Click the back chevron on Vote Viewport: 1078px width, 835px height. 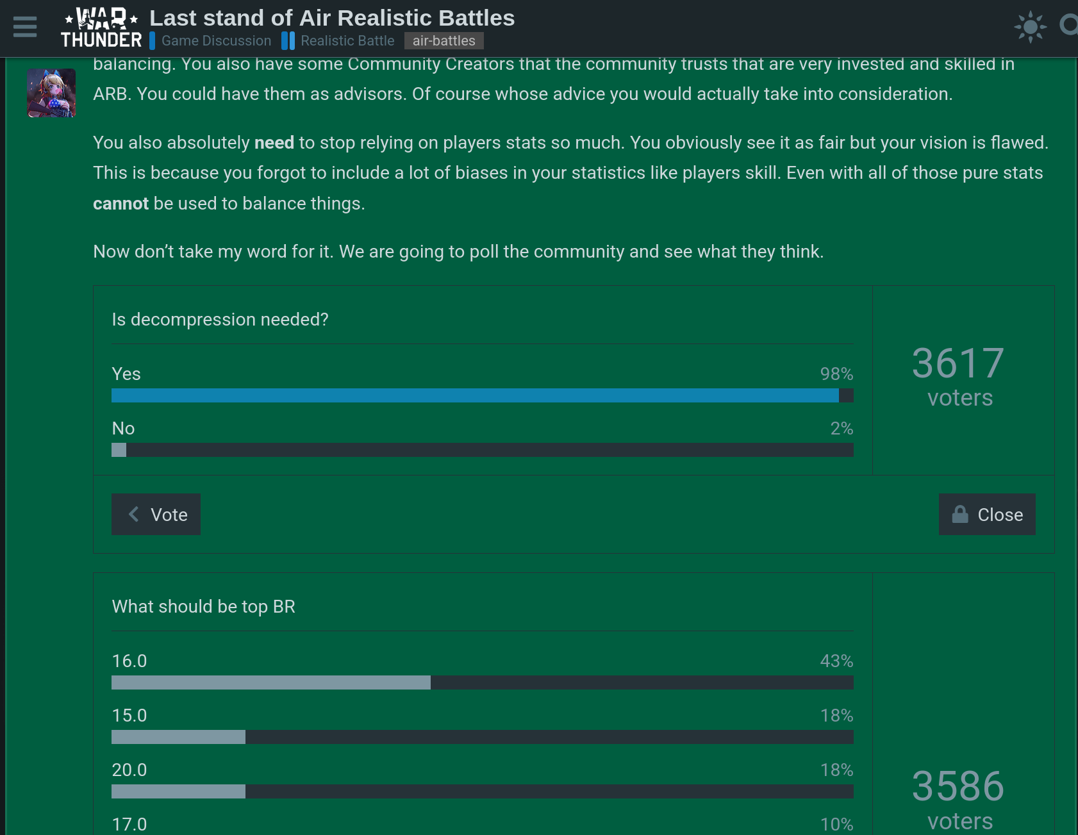pyautogui.click(x=133, y=515)
